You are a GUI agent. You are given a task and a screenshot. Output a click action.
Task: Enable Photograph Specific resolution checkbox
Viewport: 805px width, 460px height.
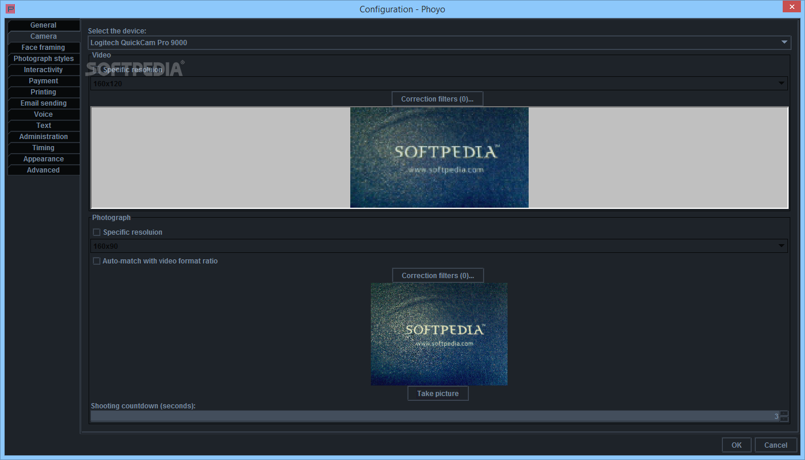point(97,232)
